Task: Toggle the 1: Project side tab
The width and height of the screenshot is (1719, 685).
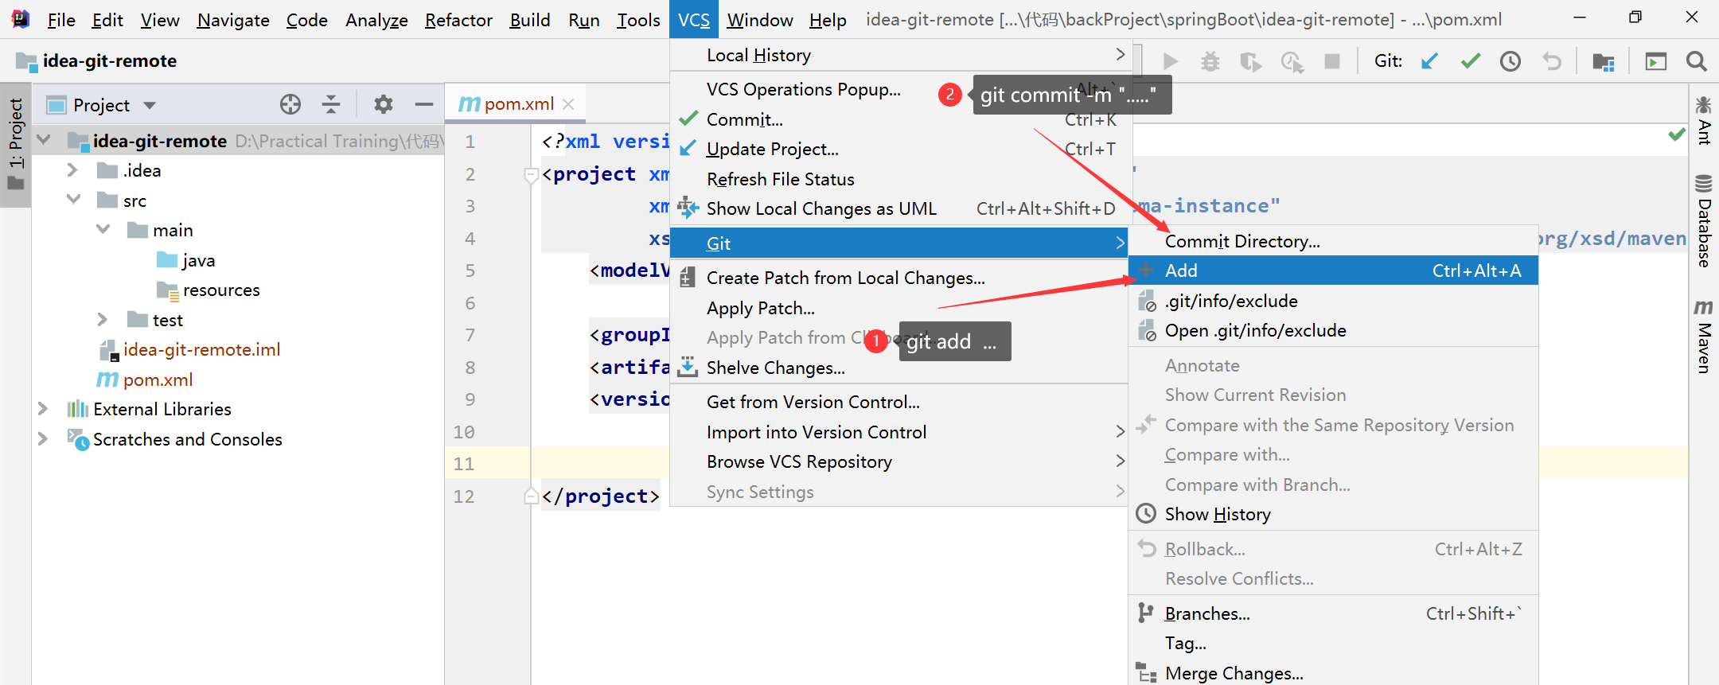Action: click(16, 145)
